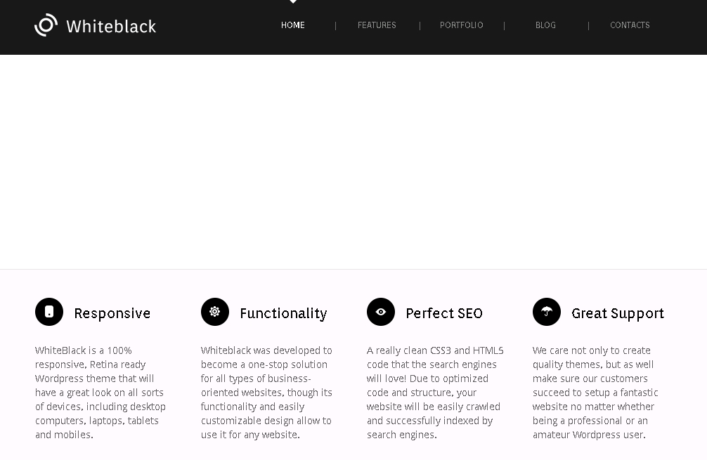Open the Portfolio navigation item

462,25
